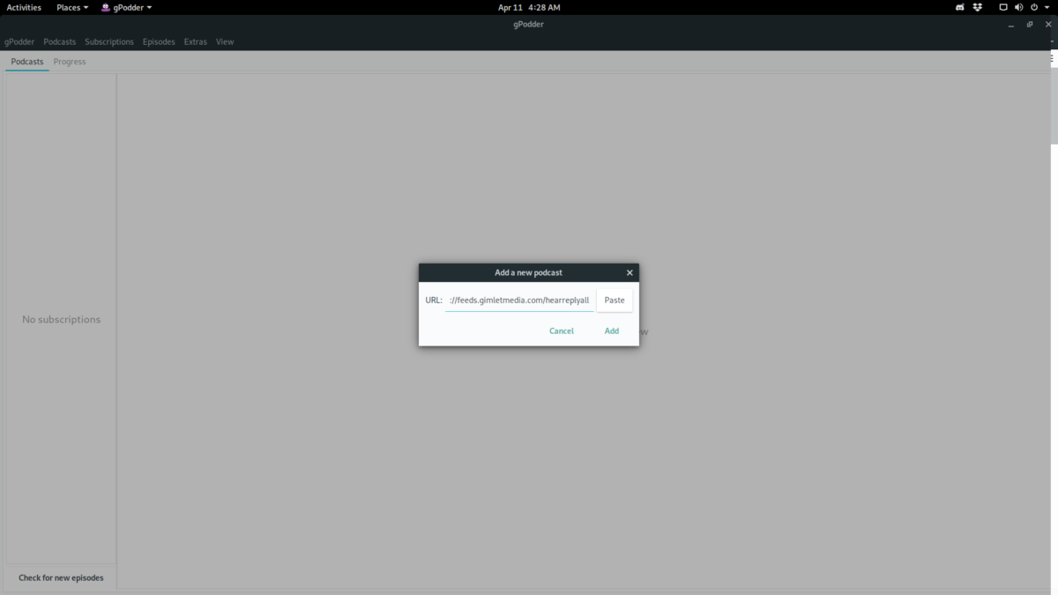Click the No subscriptions text in sidebar
The height and width of the screenshot is (595, 1058).
click(62, 319)
